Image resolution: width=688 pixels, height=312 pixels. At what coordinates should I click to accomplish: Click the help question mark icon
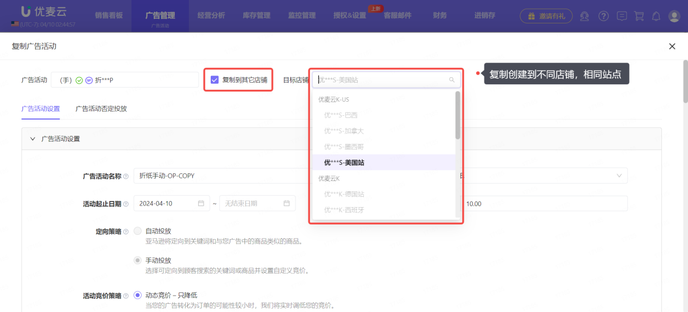click(x=603, y=16)
